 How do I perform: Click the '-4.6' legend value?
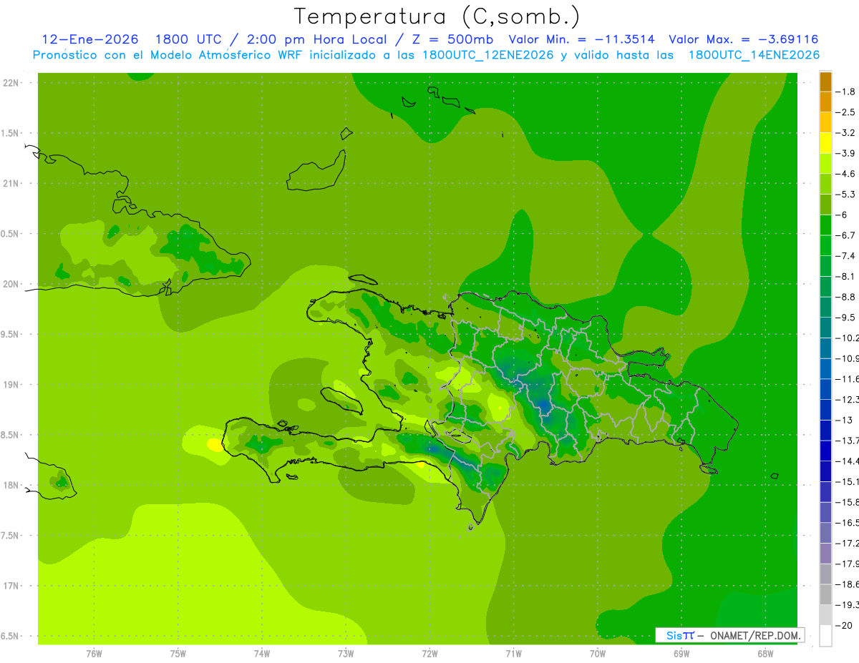click(845, 174)
